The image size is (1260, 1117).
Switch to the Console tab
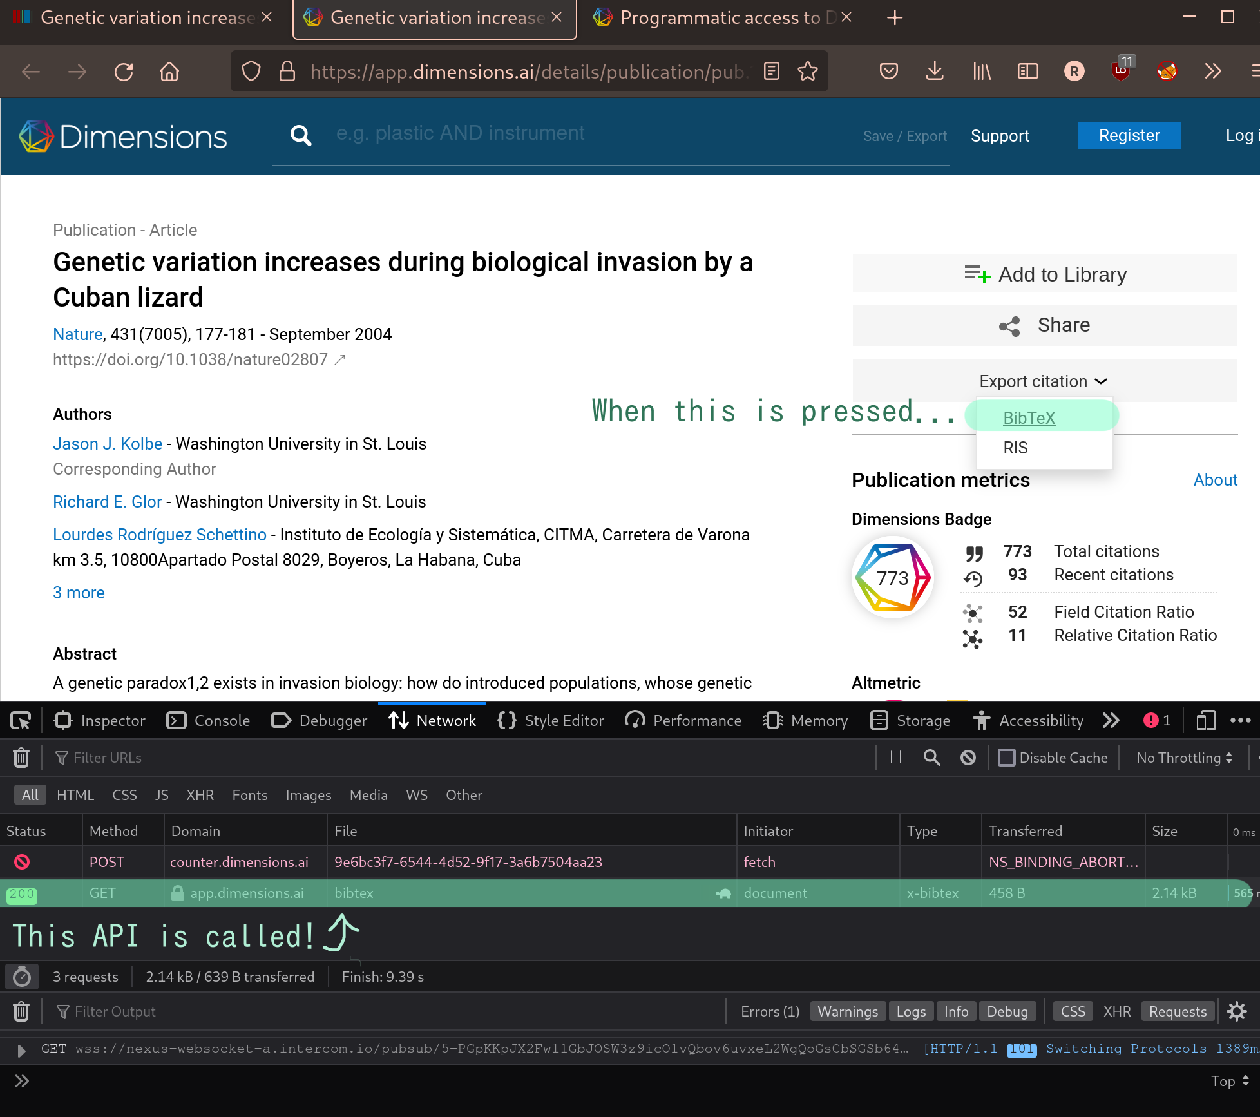207,721
